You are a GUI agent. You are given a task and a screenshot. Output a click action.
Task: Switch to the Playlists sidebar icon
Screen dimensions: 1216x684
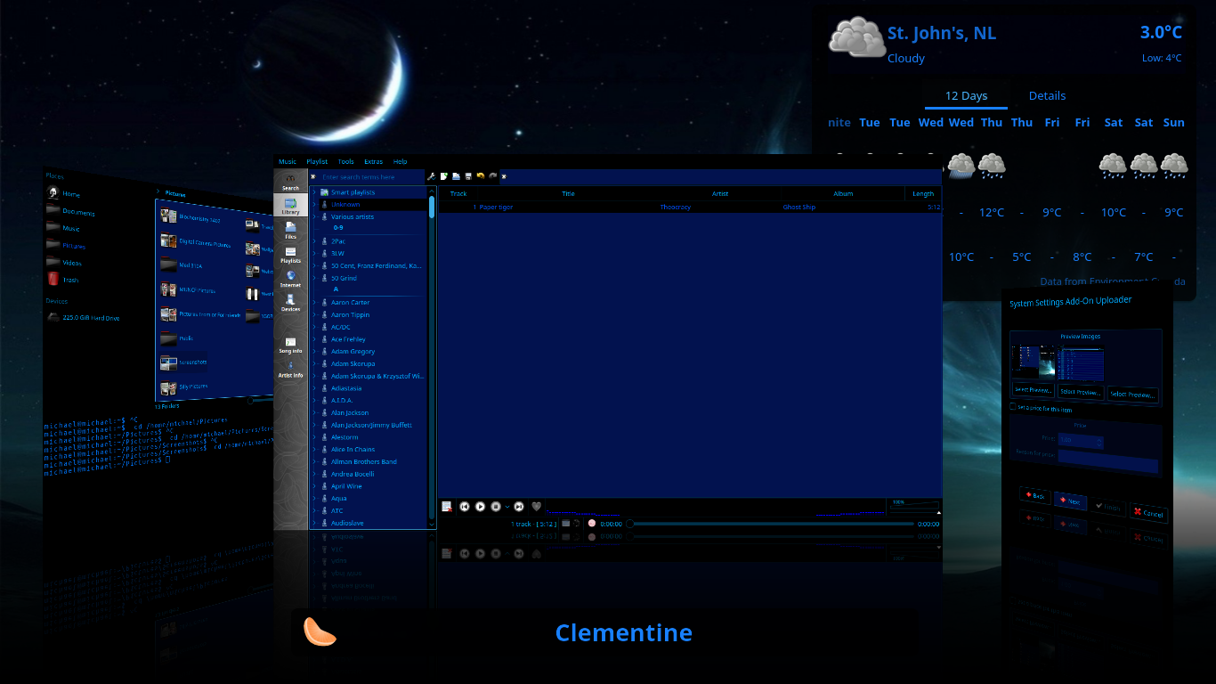(290, 256)
